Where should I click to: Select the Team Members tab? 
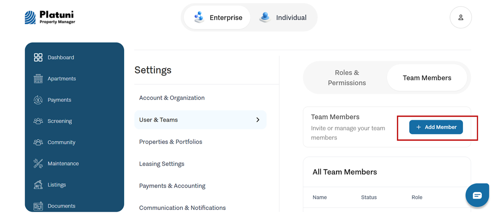(x=427, y=78)
